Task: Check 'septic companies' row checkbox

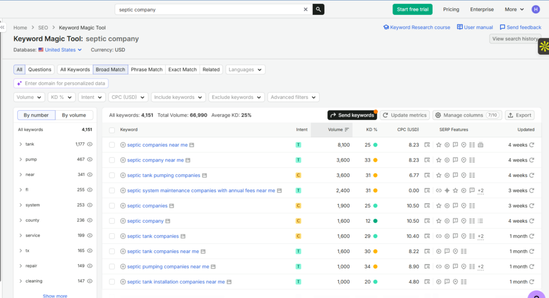Action: [x=112, y=206]
